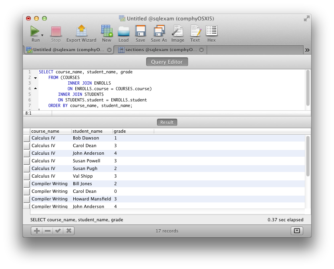Screen dimensions: 334x269
Task: Sort by the grade column header
Action: [x=133, y=131]
